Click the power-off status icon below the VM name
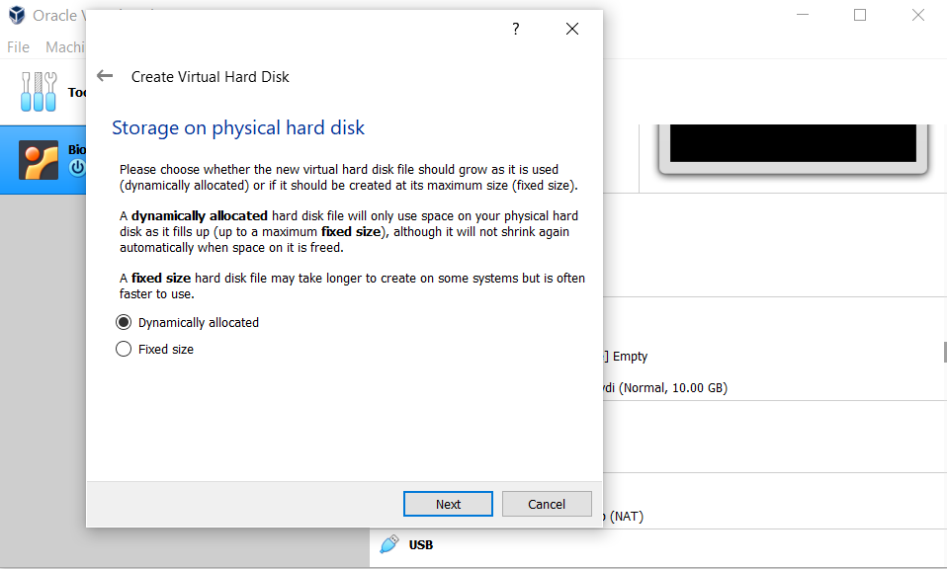947x569 pixels. pyautogui.click(x=76, y=167)
